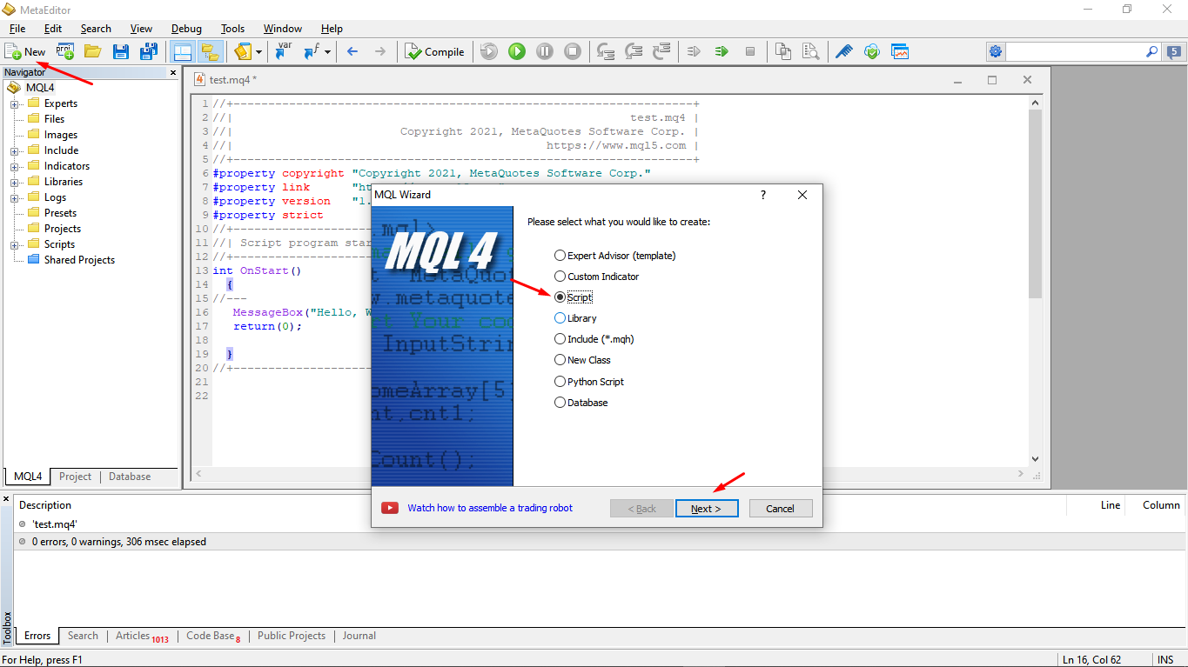Click the Open folder toolbar icon
1188x667 pixels.
[x=92, y=52]
